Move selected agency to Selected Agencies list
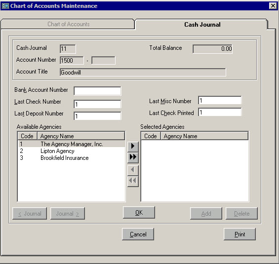279x264 pixels. click(x=133, y=147)
